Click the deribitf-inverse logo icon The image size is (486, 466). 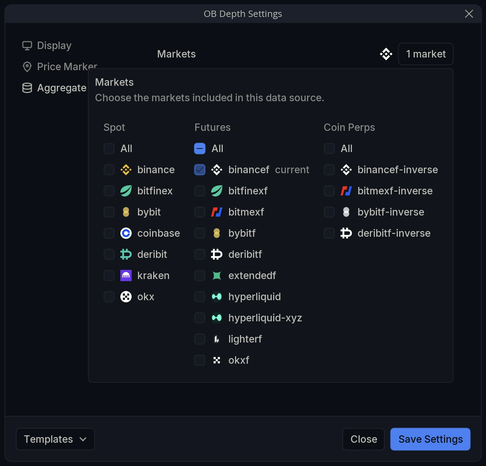pos(346,233)
